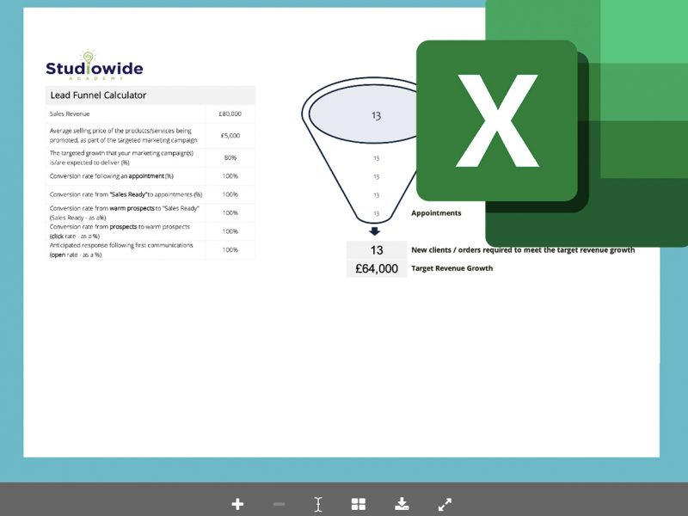Image resolution: width=688 pixels, height=516 pixels.
Task: Select the text cursor tool
Action: click(318, 505)
